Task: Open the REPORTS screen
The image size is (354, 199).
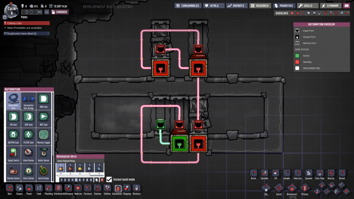Action: click(236, 6)
